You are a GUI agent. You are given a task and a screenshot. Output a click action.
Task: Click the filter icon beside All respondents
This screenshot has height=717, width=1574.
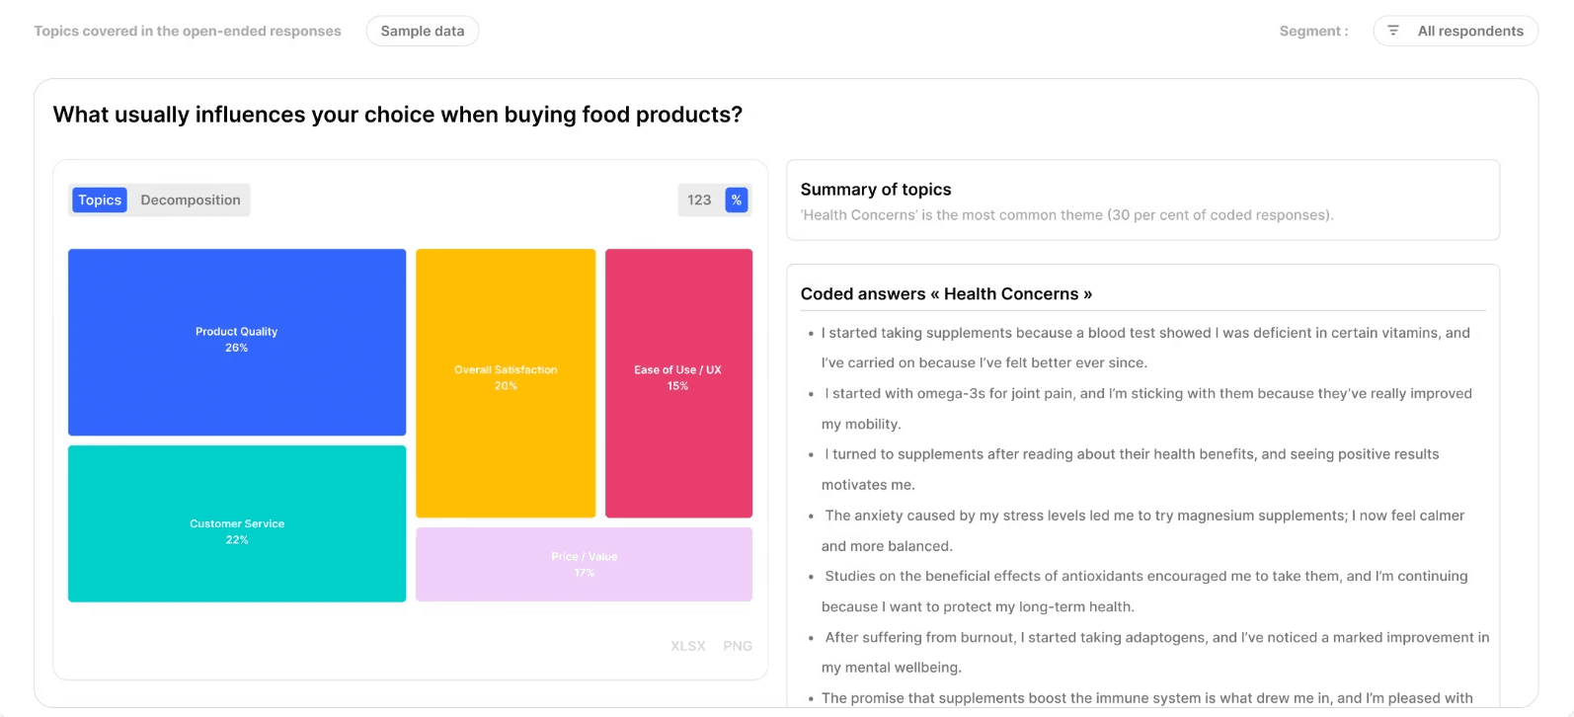click(x=1393, y=31)
